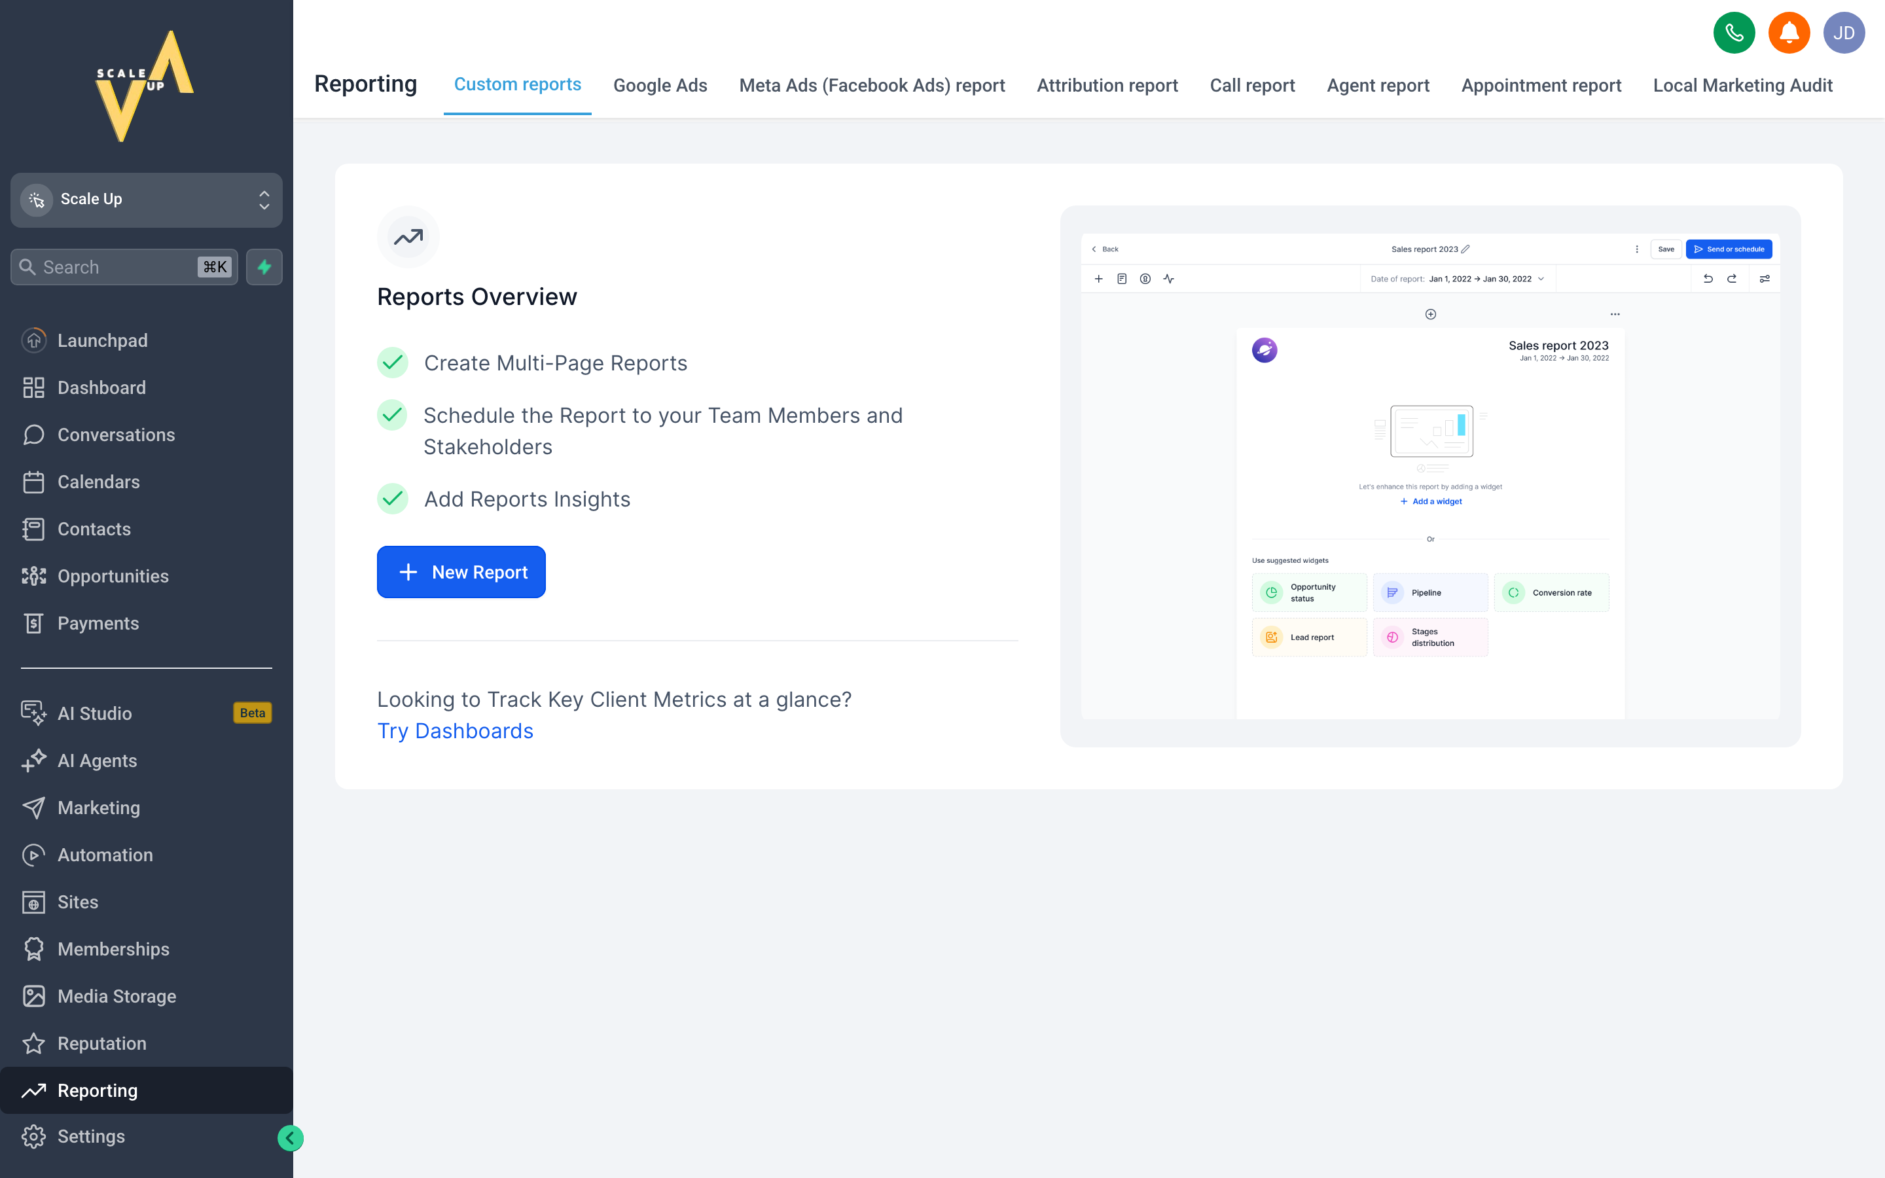The height and width of the screenshot is (1178, 1885).
Task: Open Meta Ads (Facebook Ads) report tab
Action: pos(872,86)
